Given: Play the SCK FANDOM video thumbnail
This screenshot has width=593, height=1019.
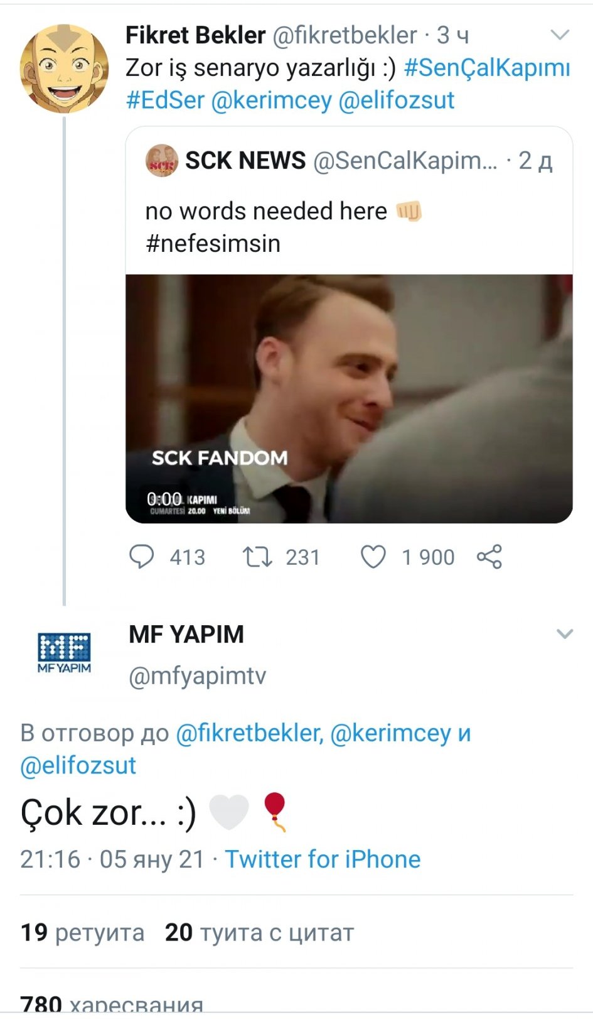Looking at the screenshot, I should [x=349, y=398].
